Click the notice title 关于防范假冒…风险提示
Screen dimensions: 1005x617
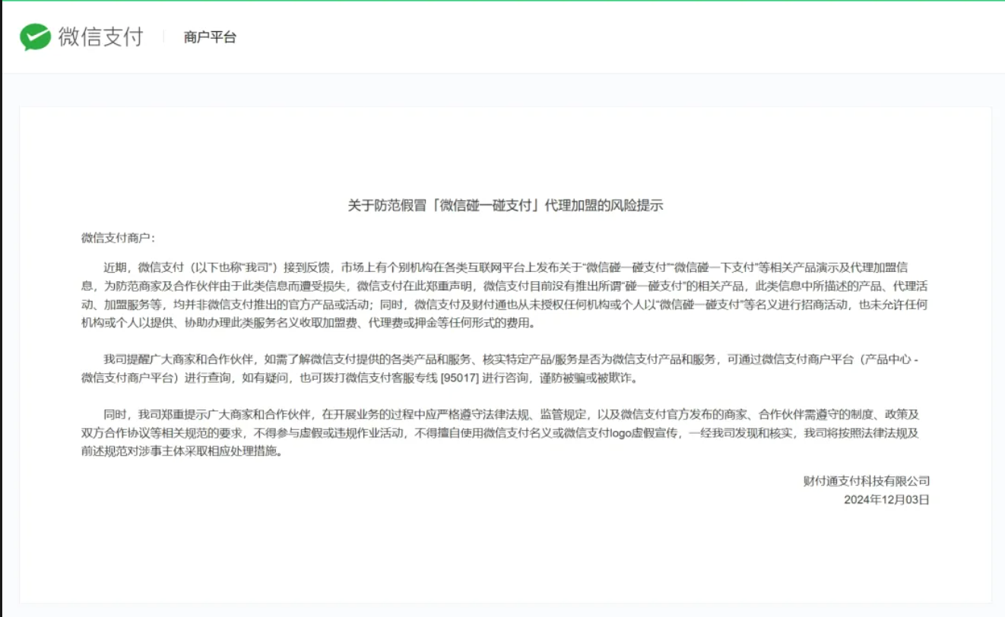tap(506, 206)
